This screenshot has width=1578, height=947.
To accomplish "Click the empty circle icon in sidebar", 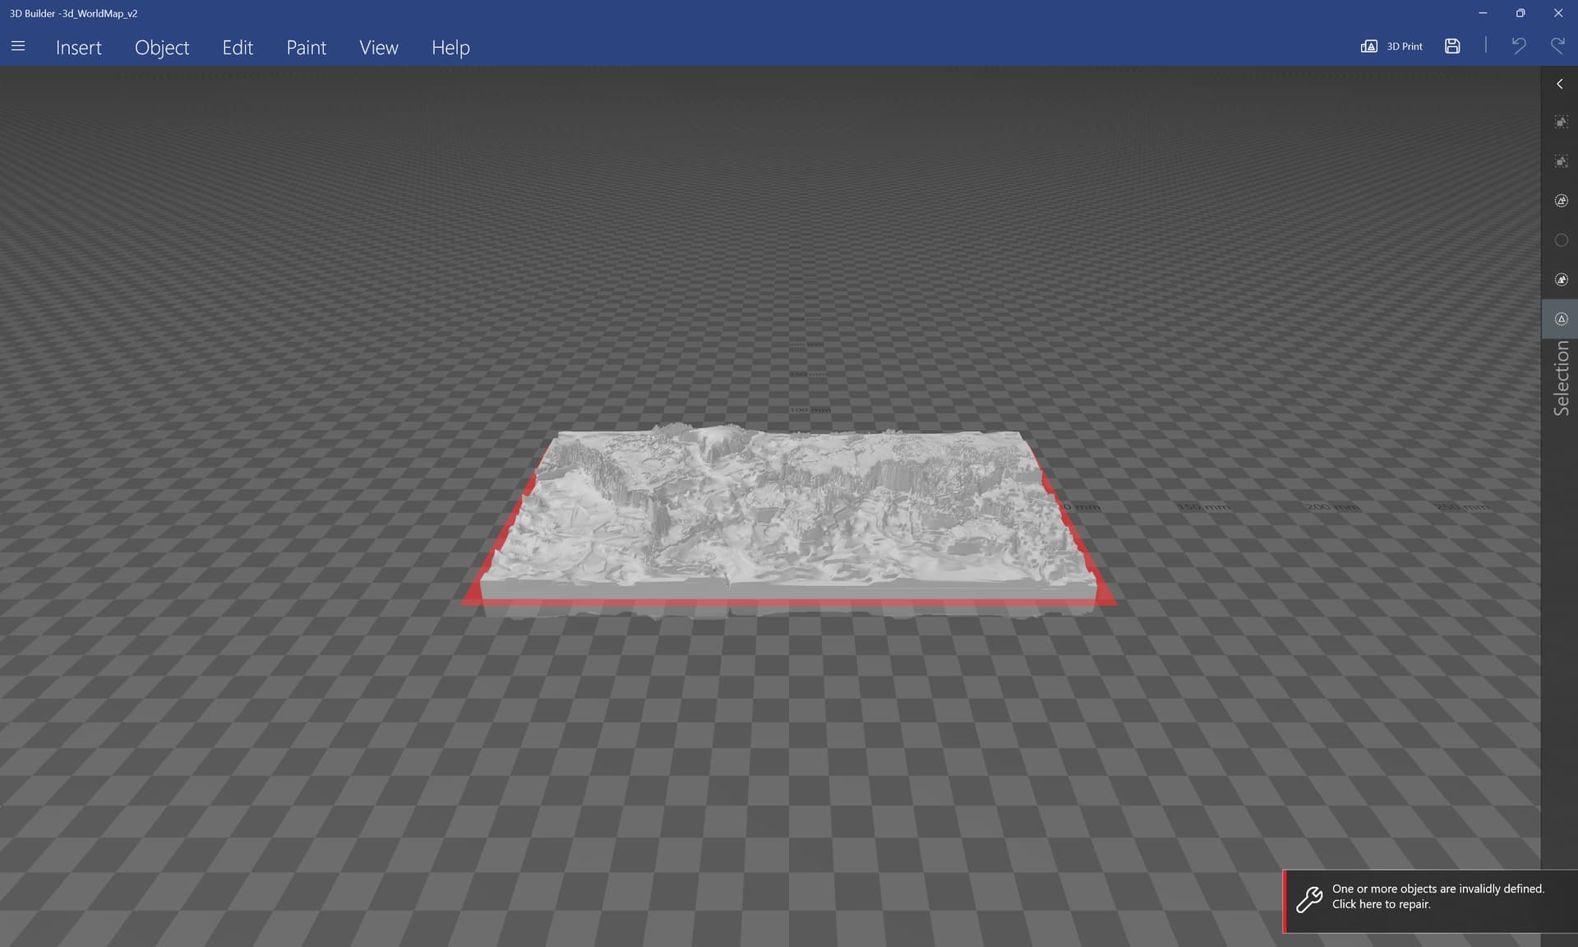I will (x=1562, y=240).
